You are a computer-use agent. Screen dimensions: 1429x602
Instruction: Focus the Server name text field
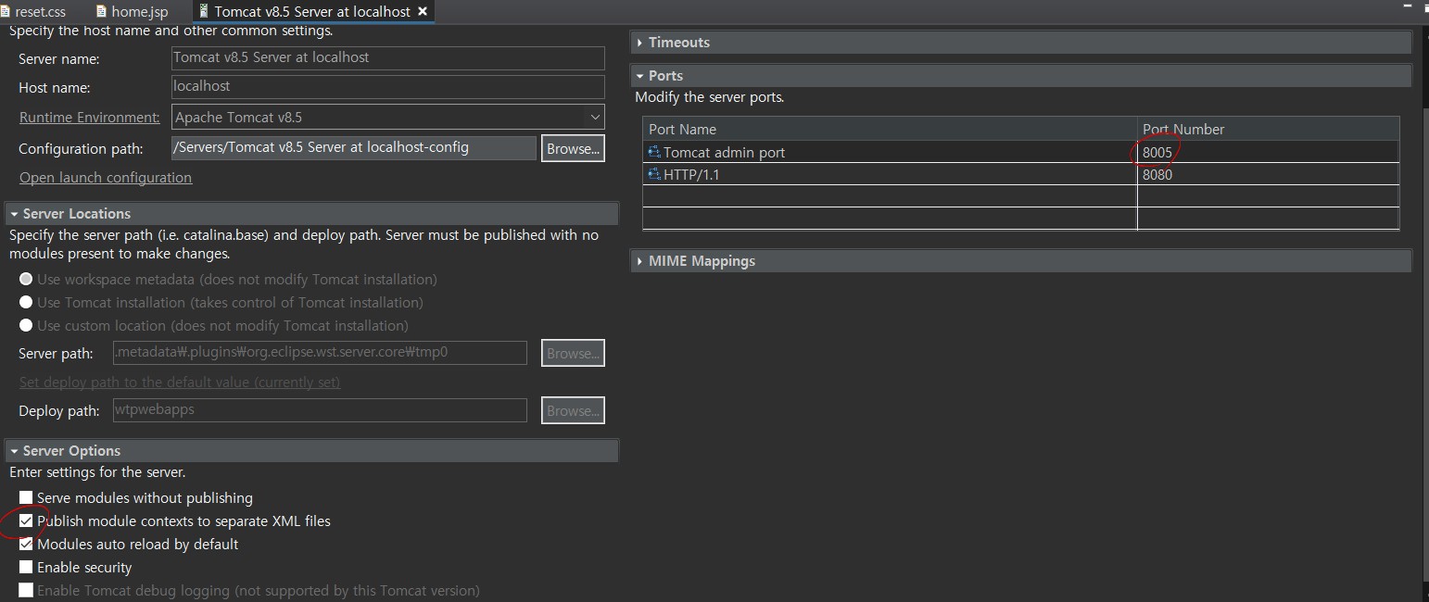(388, 57)
